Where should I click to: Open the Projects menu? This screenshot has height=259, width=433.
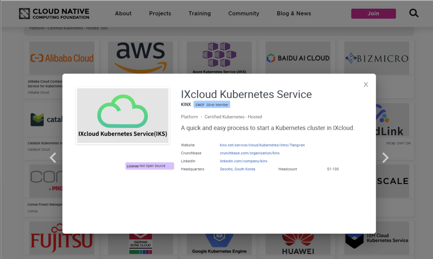click(x=160, y=14)
